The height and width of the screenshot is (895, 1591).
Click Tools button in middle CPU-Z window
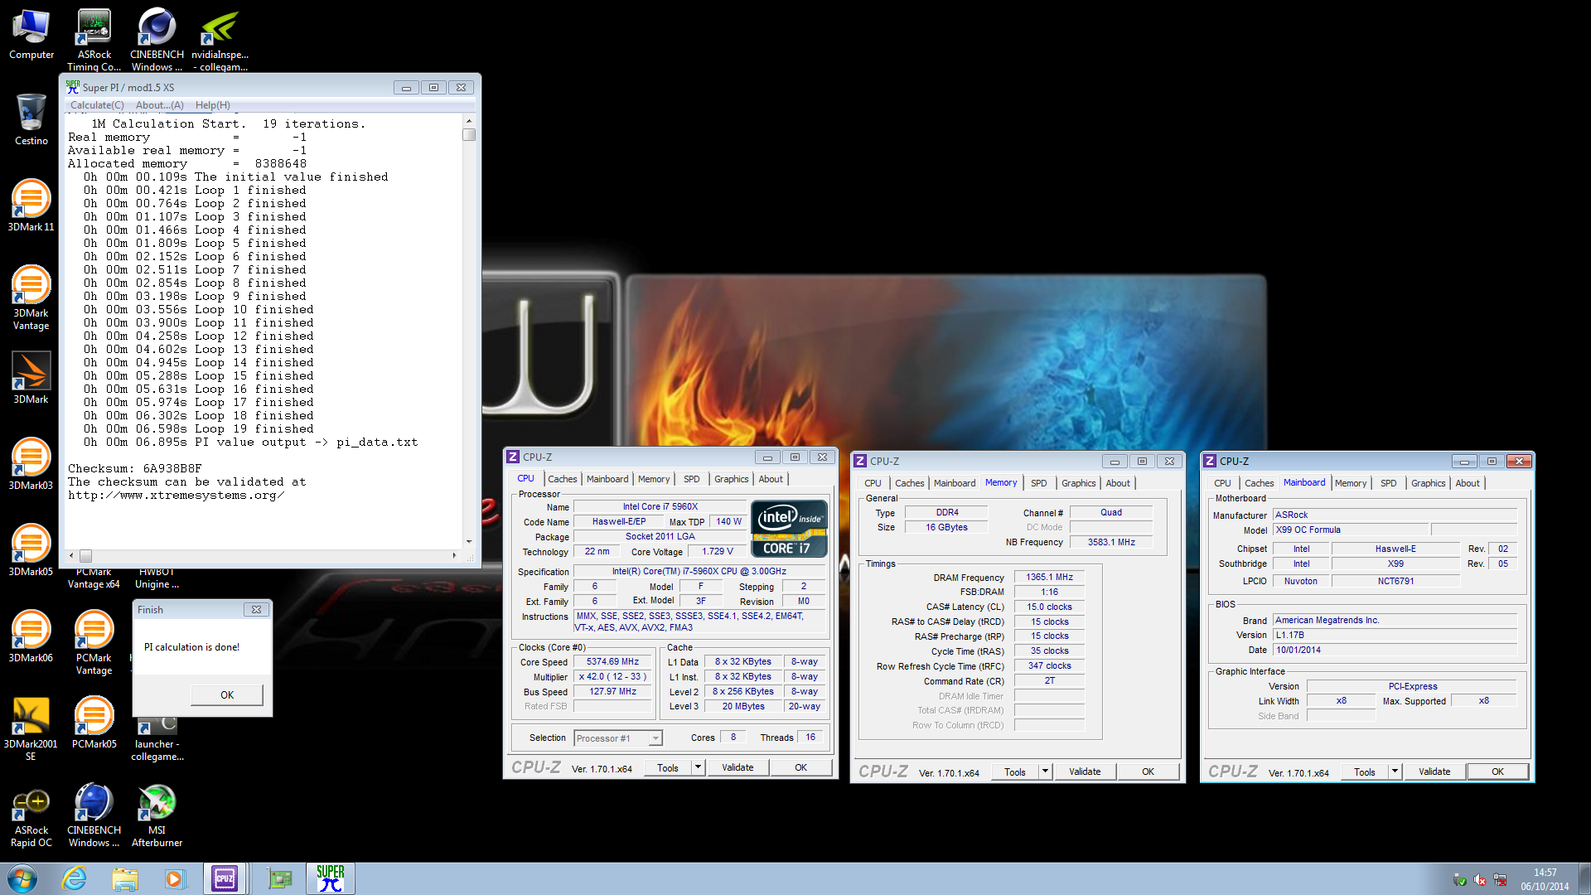click(1015, 772)
